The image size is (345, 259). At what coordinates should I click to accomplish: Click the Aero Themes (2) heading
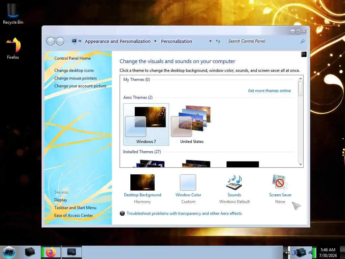[x=138, y=97]
